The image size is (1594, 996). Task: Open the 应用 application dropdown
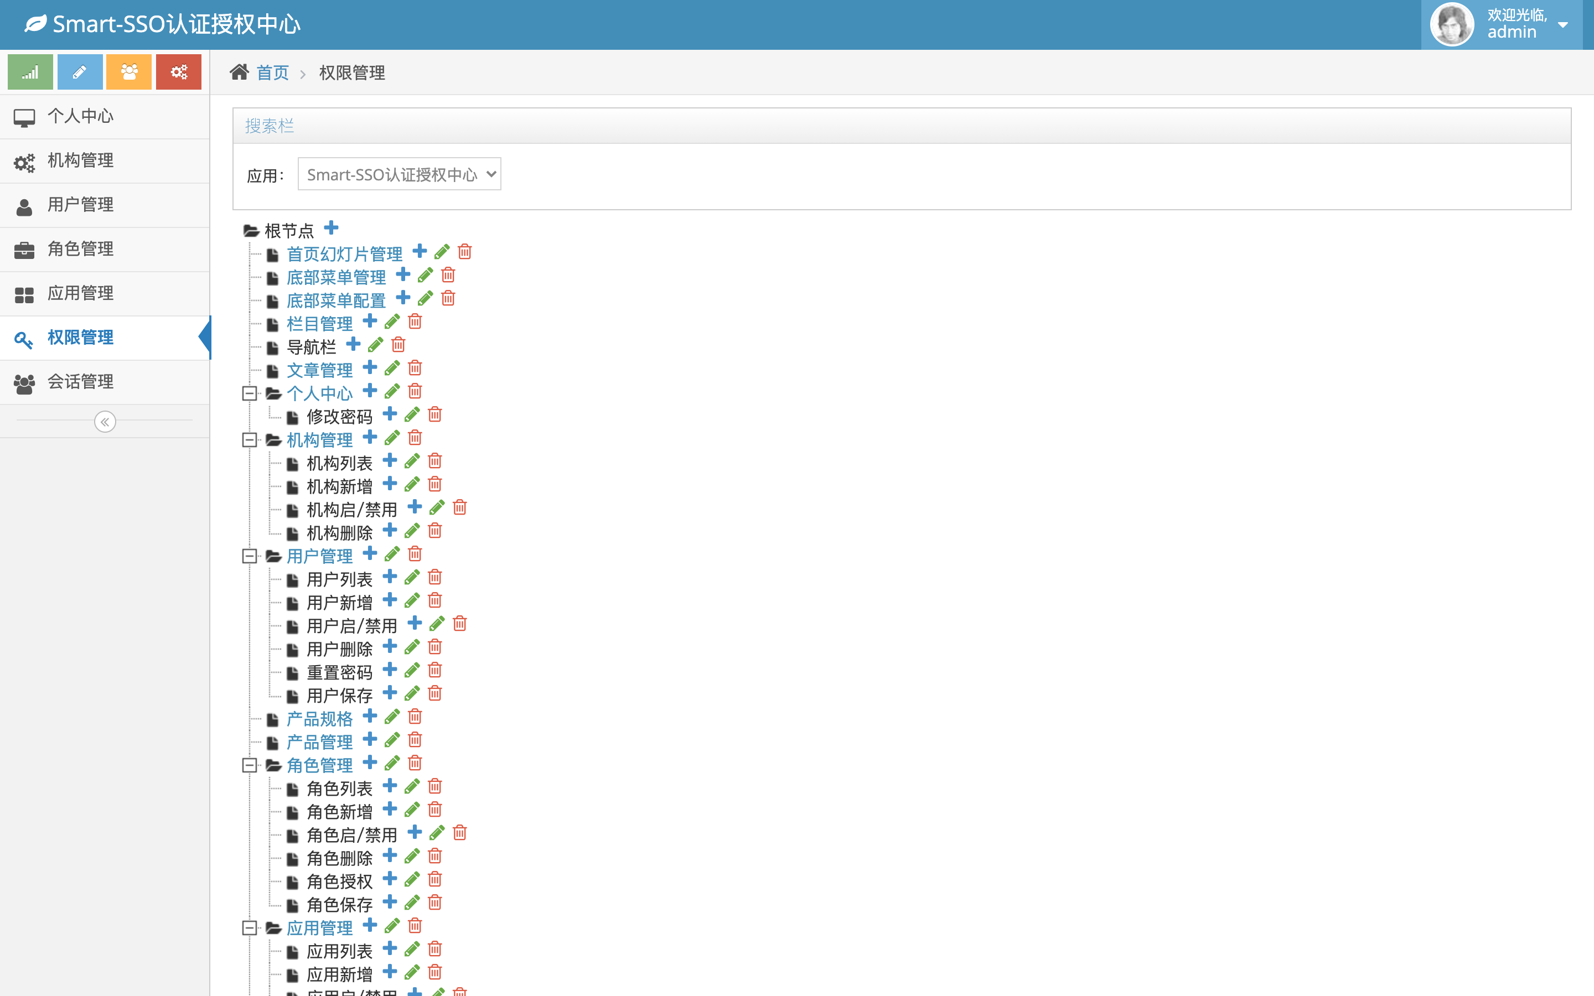[x=399, y=174]
